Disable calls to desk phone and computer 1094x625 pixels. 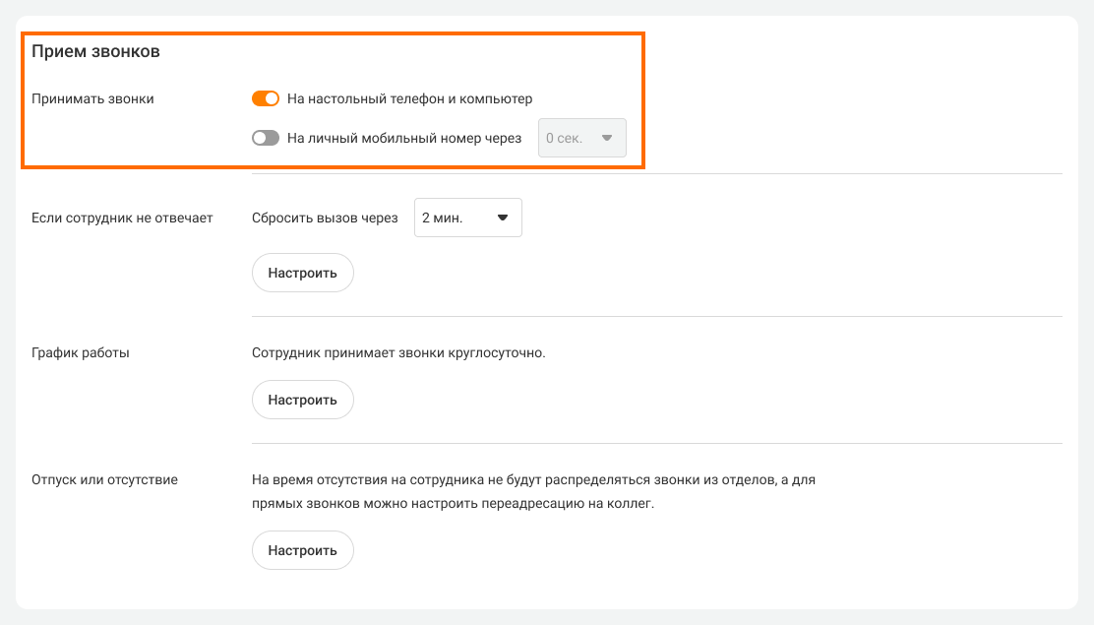click(x=266, y=98)
